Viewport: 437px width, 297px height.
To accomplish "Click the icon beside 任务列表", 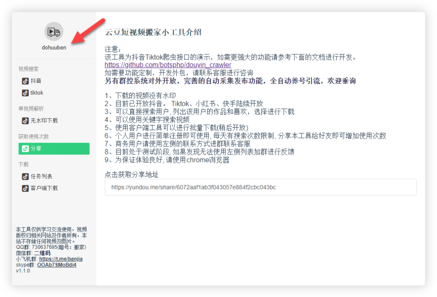I will coord(25,176).
